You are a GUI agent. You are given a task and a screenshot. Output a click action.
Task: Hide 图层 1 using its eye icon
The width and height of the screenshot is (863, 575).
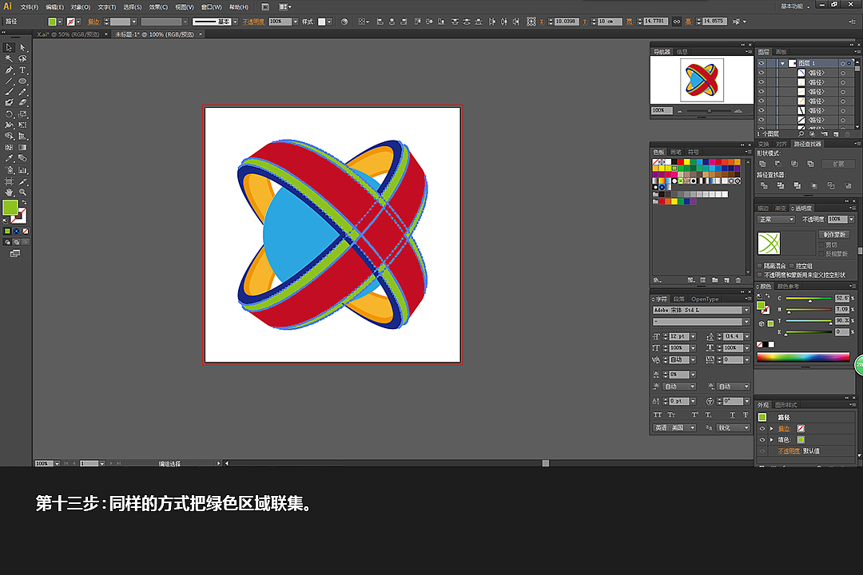762,63
